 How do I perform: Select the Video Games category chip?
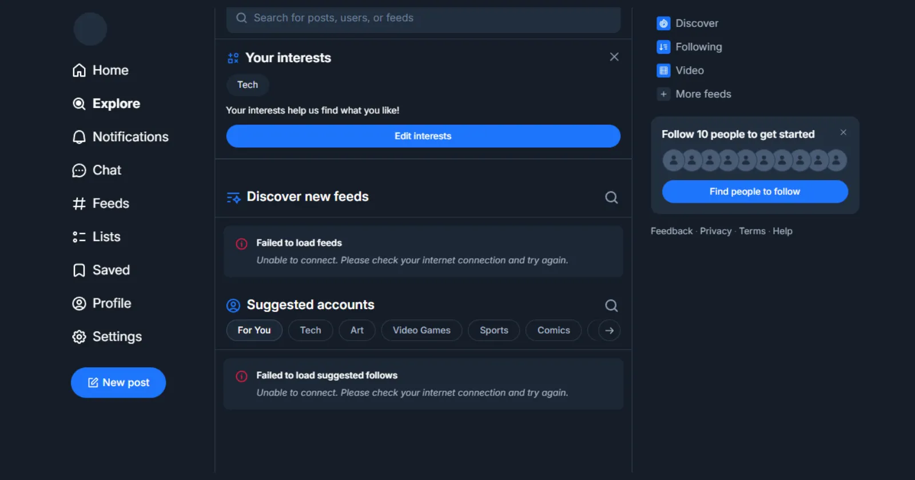421,330
